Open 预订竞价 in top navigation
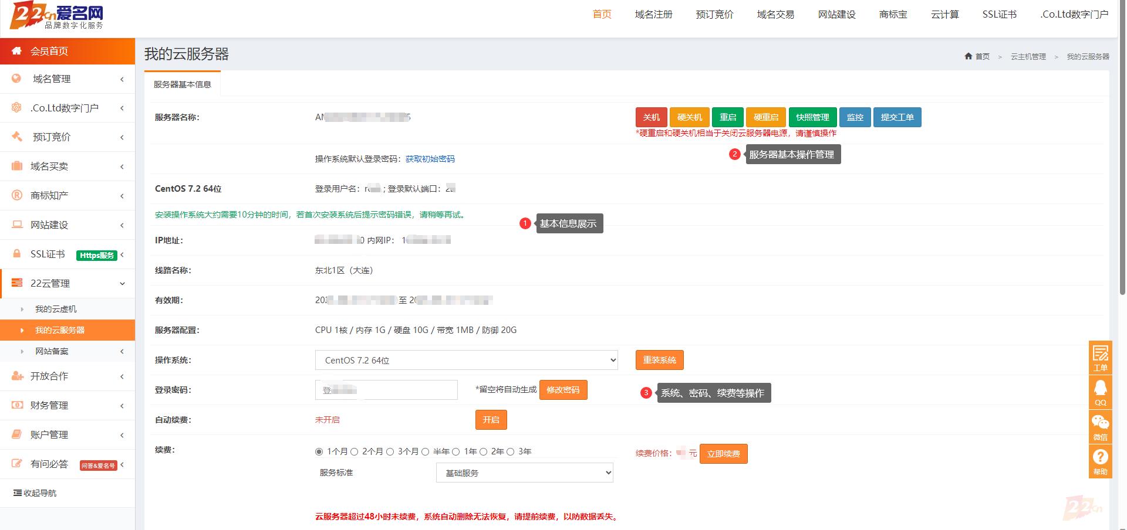The width and height of the screenshot is (1127, 530). coord(715,15)
